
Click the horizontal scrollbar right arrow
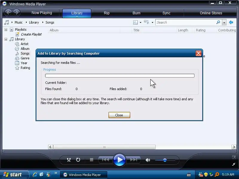click(x=234, y=147)
